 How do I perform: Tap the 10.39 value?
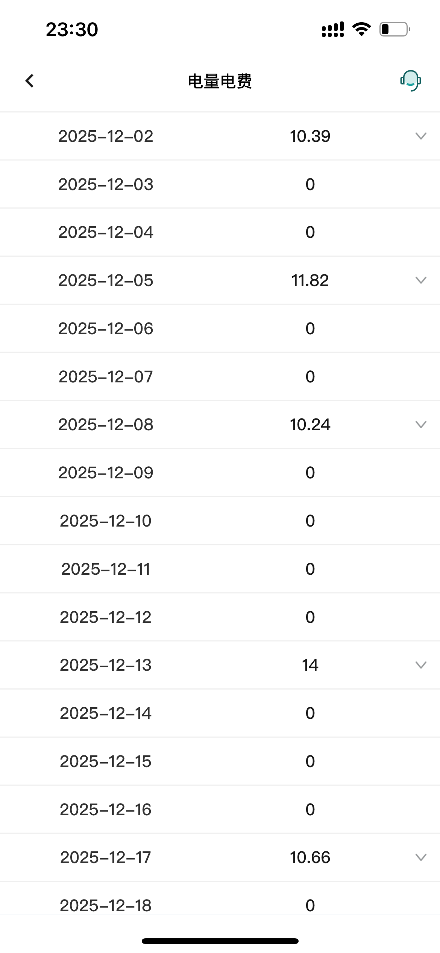click(x=310, y=136)
